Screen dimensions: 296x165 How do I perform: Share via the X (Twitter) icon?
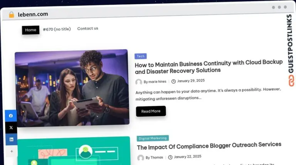point(11,128)
